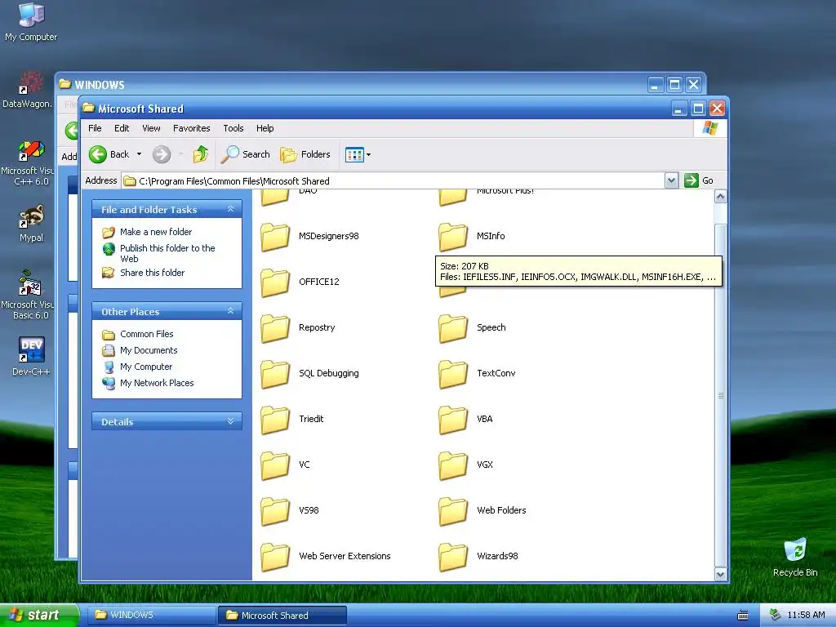The image size is (836, 627).
Task: Select the OFFICE12 folder
Action: coord(300,282)
